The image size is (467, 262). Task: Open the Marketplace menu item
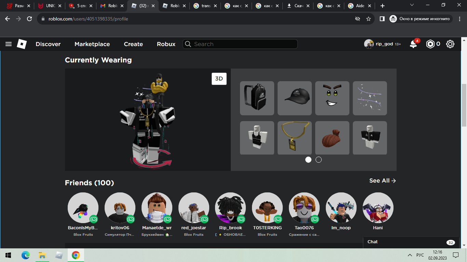tap(92, 44)
